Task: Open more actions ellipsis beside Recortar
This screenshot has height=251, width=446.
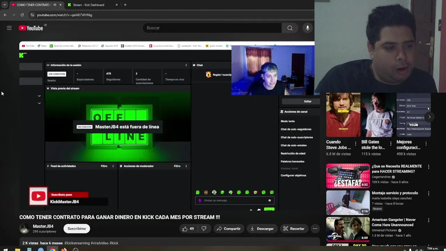Action: coord(315,229)
